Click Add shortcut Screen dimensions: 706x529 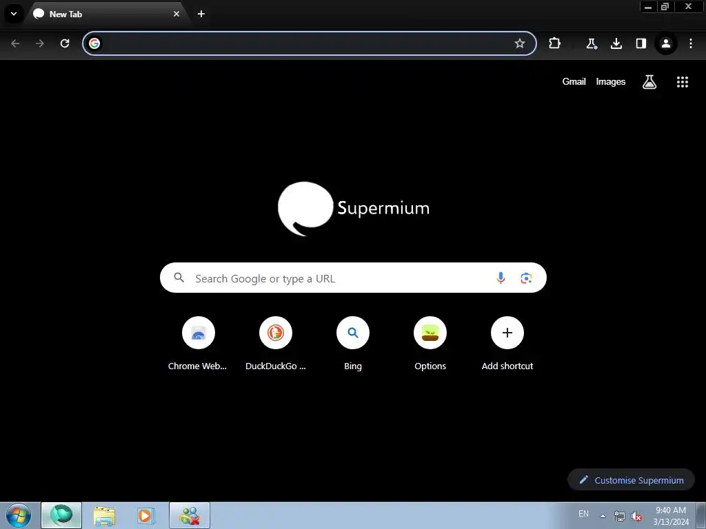point(507,344)
